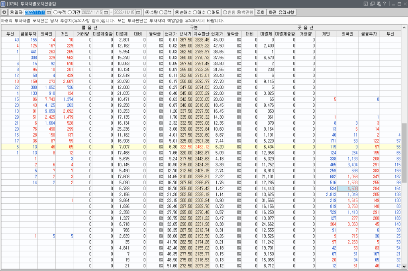Open calendar picker for the 일자 date
Screen dimensions: 408x271
[49, 12]
